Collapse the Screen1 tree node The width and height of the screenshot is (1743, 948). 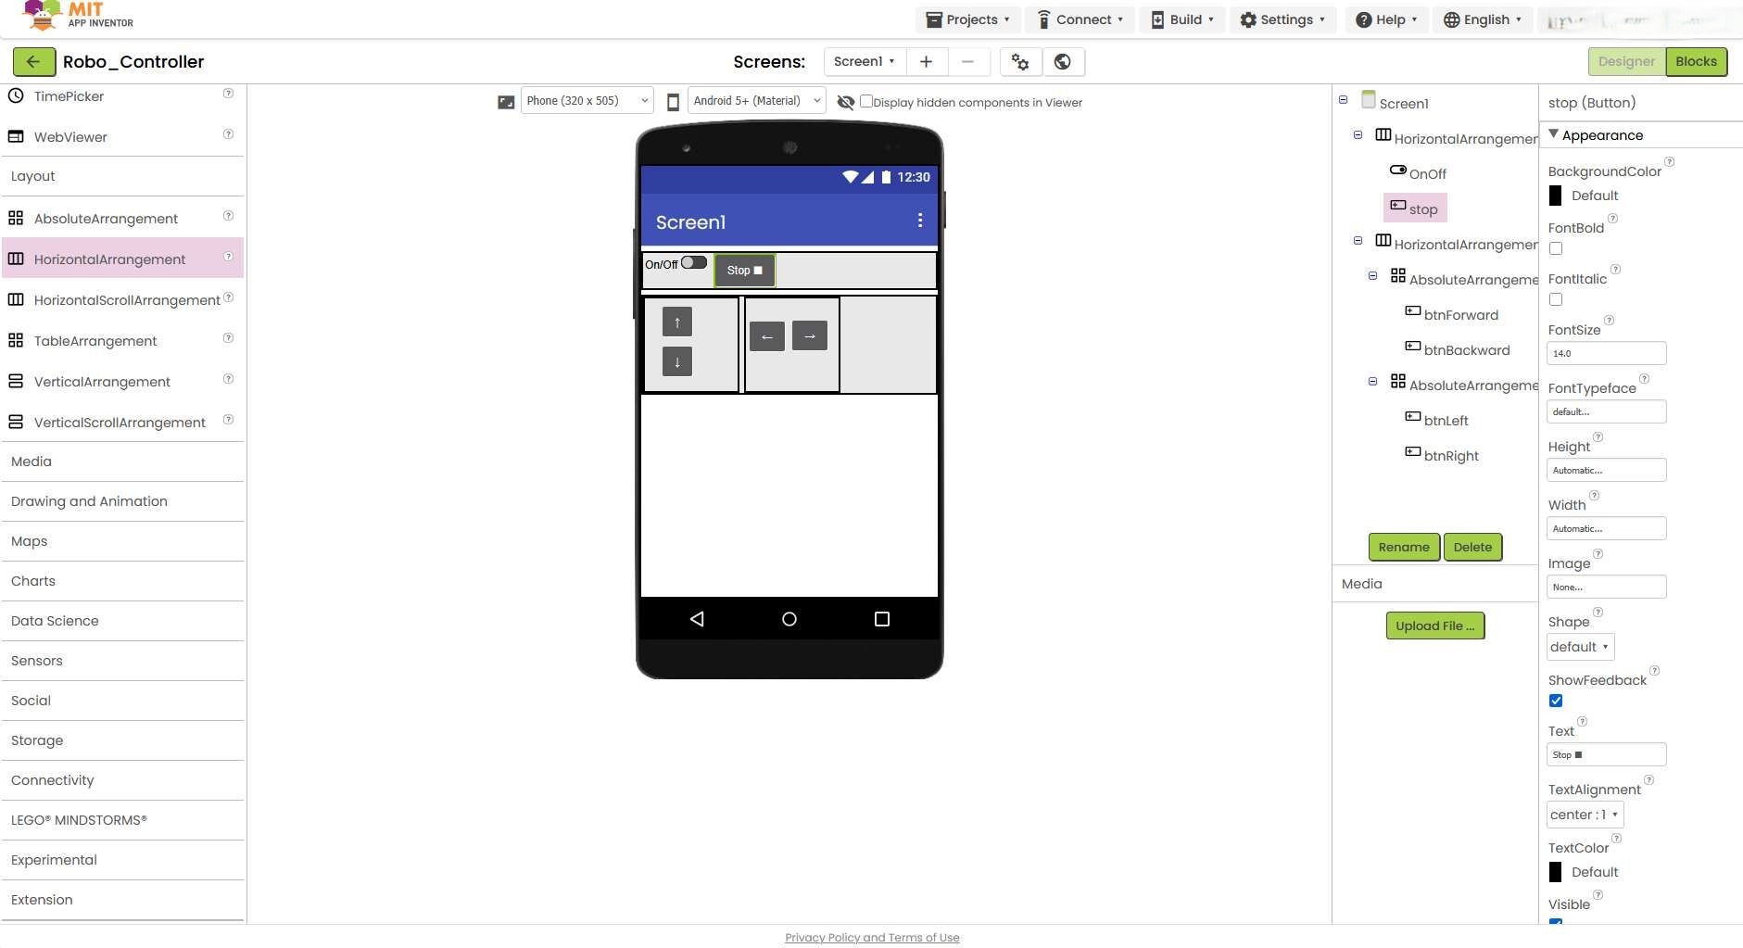(1345, 100)
